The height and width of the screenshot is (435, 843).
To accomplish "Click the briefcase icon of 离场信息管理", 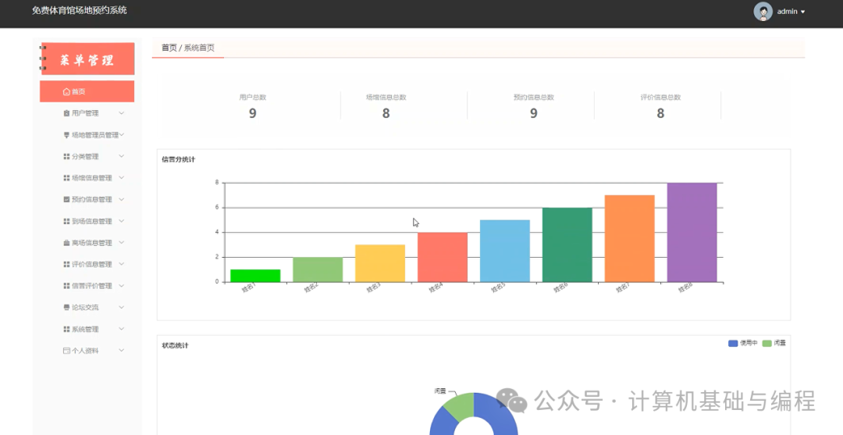I will pyautogui.click(x=66, y=243).
